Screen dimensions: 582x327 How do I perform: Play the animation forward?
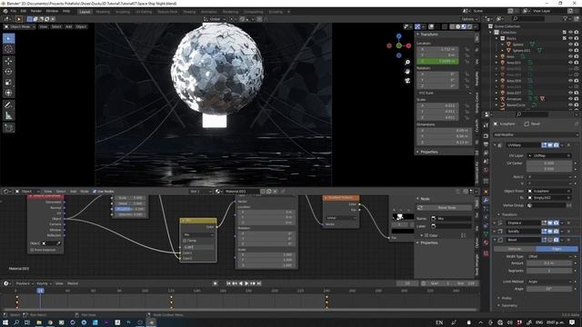(x=246, y=283)
